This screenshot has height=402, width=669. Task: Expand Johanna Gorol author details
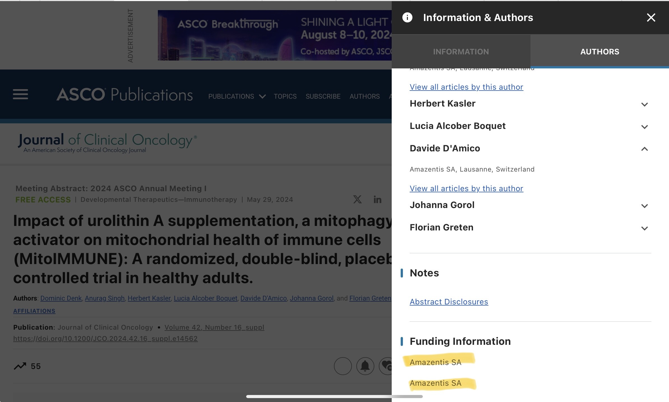[644, 206]
